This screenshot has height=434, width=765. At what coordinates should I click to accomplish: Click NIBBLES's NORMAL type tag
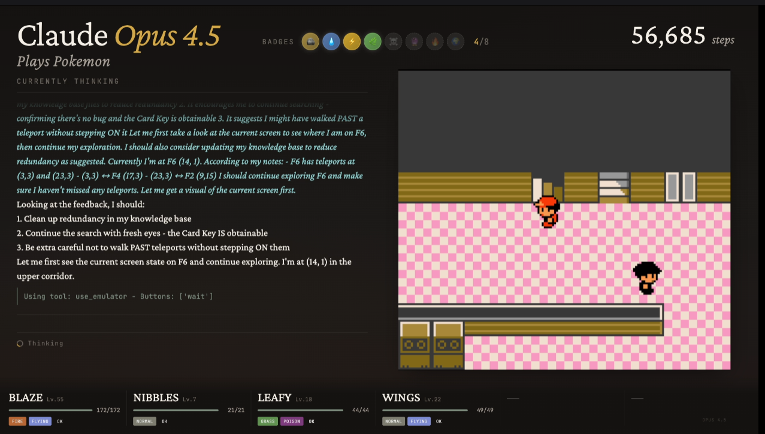pyautogui.click(x=144, y=421)
